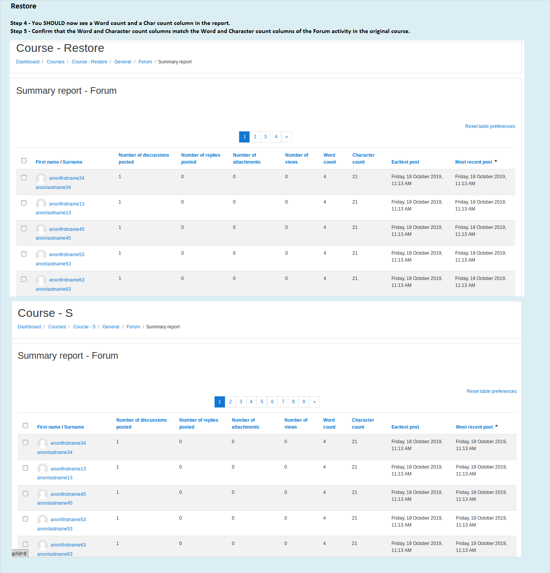Sort by Number of discussions posted in Restore table
550x573 pixels.
pos(144,159)
